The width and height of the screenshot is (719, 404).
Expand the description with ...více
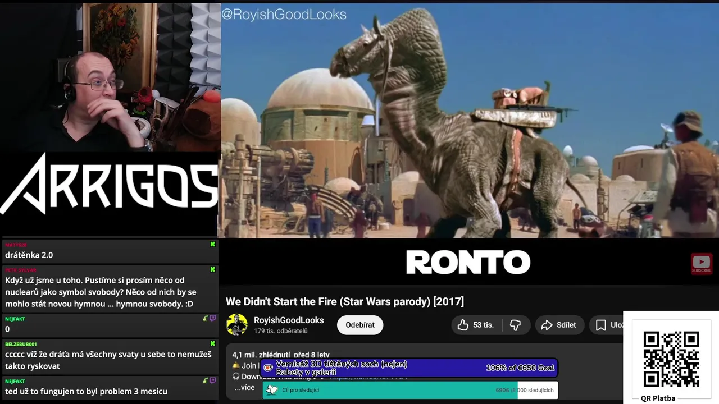pos(244,388)
